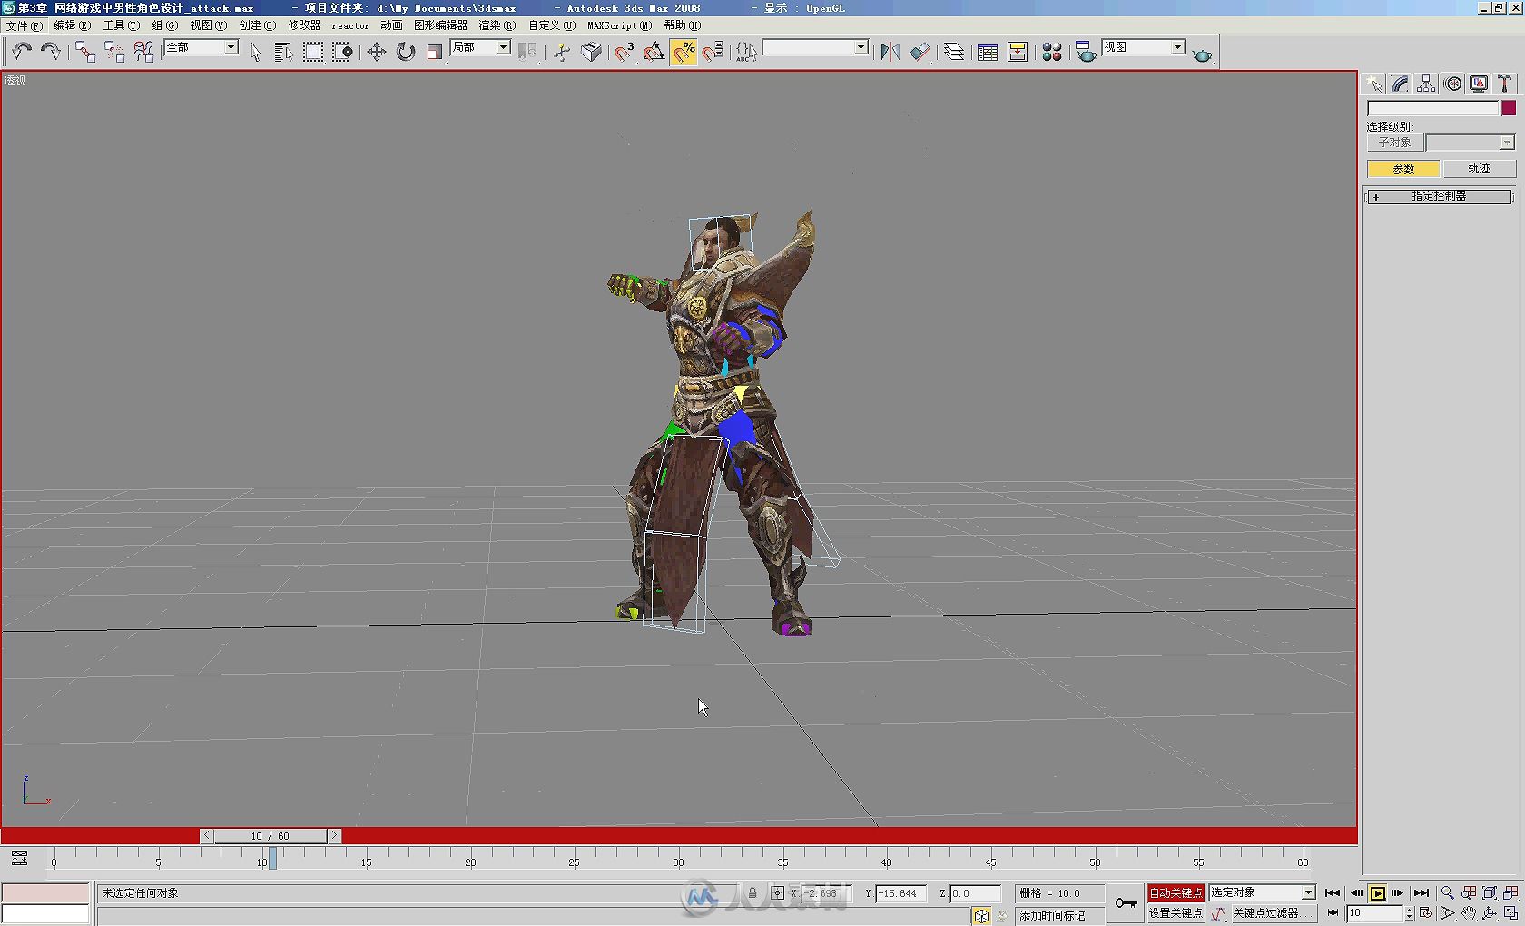The image size is (1525, 926).
Task: Click the set keys key icon button
Action: (1126, 902)
